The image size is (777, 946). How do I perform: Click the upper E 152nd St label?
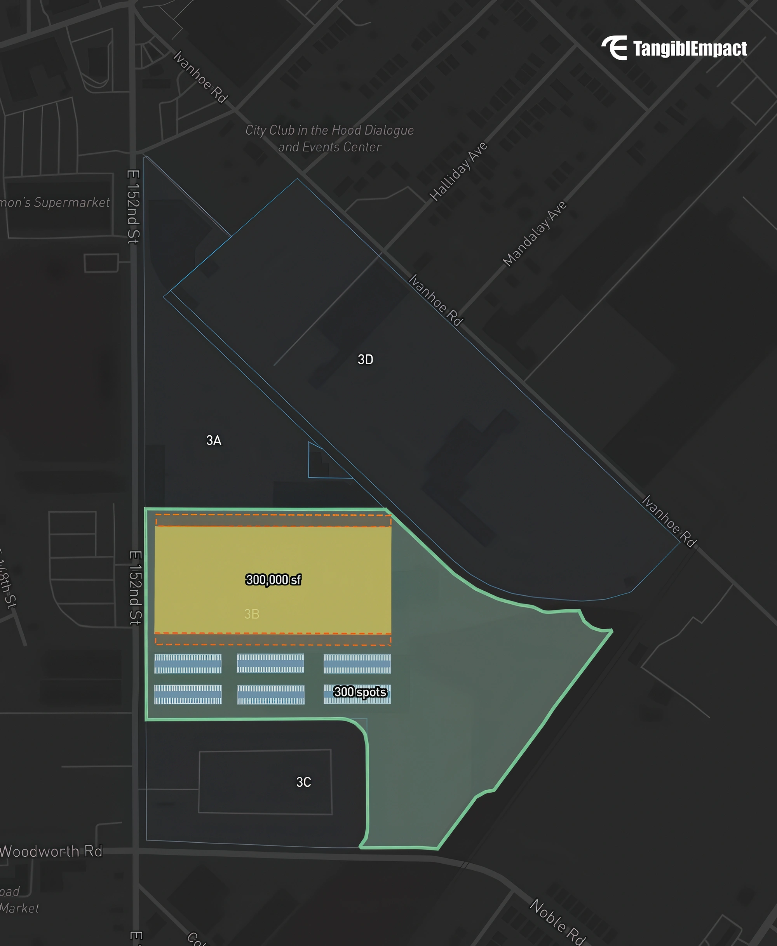pyautogui.click(x=133, y=207)
